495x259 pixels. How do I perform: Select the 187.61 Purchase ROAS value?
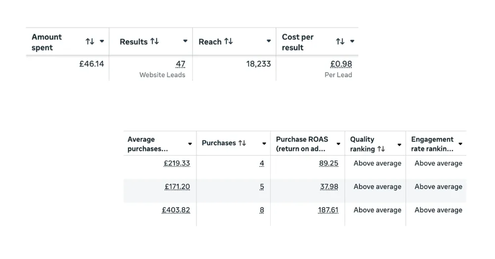pos(328,210)
